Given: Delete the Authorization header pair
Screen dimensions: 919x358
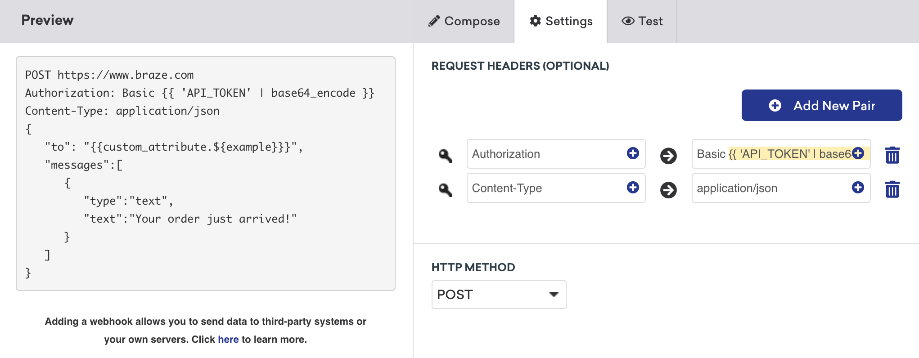Looking at the screenshot, I should pyautogui.click(x=892, y=155).
